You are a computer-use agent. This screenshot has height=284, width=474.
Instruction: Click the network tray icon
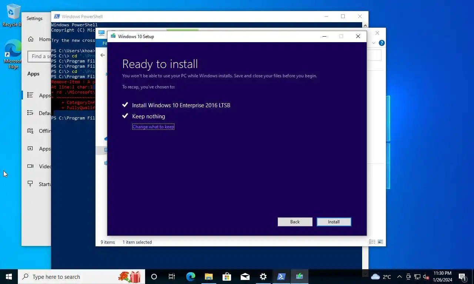pos(417,277)
